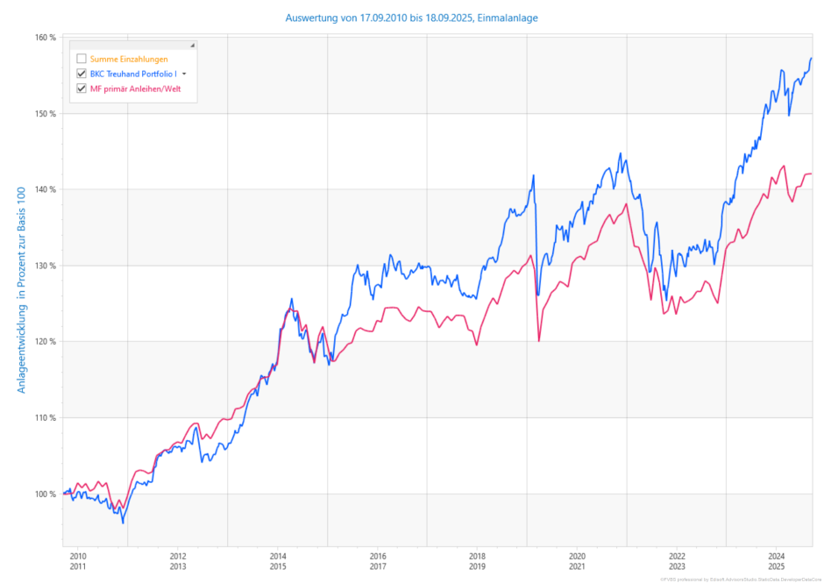Click the 130 % y-axis label
824x583 pixels.
pos(46,266)
